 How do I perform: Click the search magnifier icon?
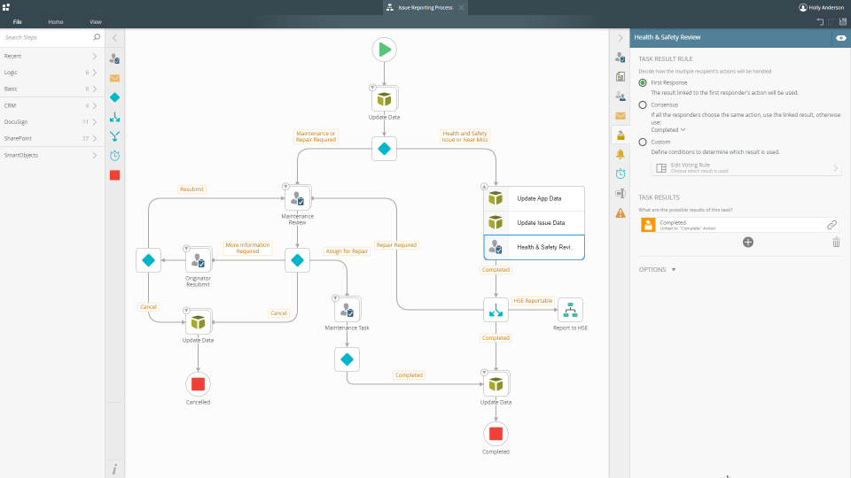click(97, 37)
